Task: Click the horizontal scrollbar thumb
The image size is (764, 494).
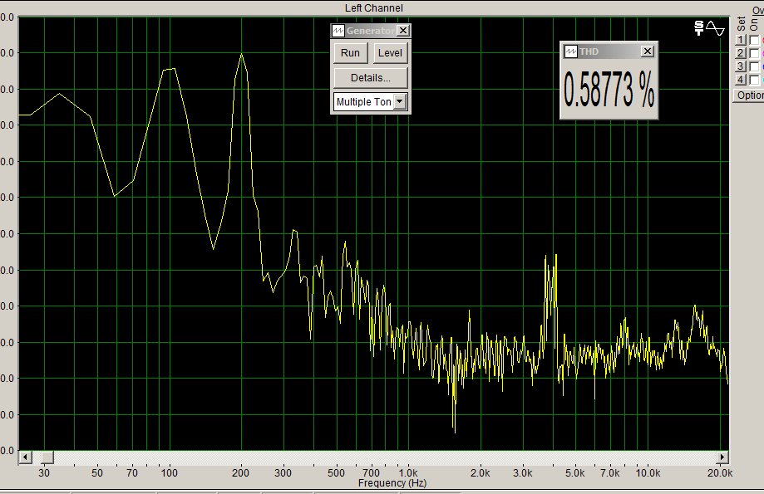Action: click(47, 457)
